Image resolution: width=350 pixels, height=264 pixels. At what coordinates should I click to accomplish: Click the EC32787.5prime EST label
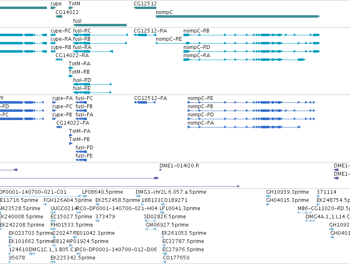tap(183, 242)
